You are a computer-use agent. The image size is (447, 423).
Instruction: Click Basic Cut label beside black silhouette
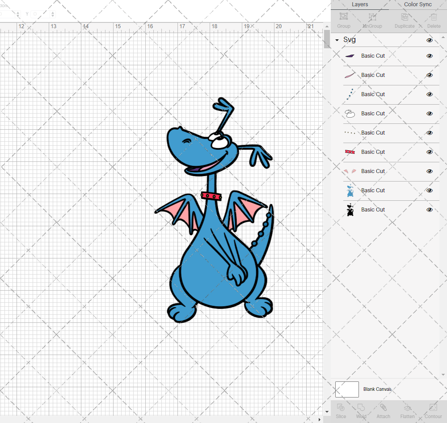pos(373,210)
